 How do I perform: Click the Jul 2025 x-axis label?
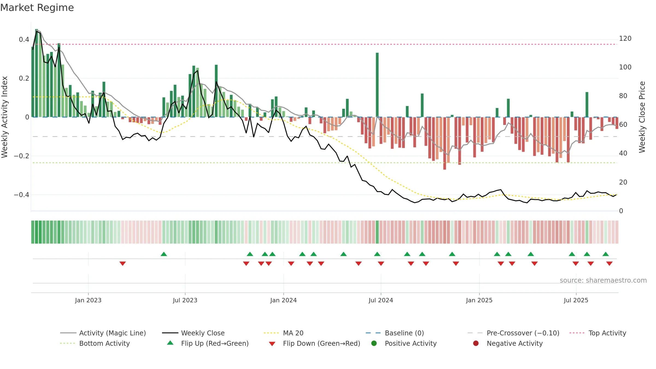(576, 300)
